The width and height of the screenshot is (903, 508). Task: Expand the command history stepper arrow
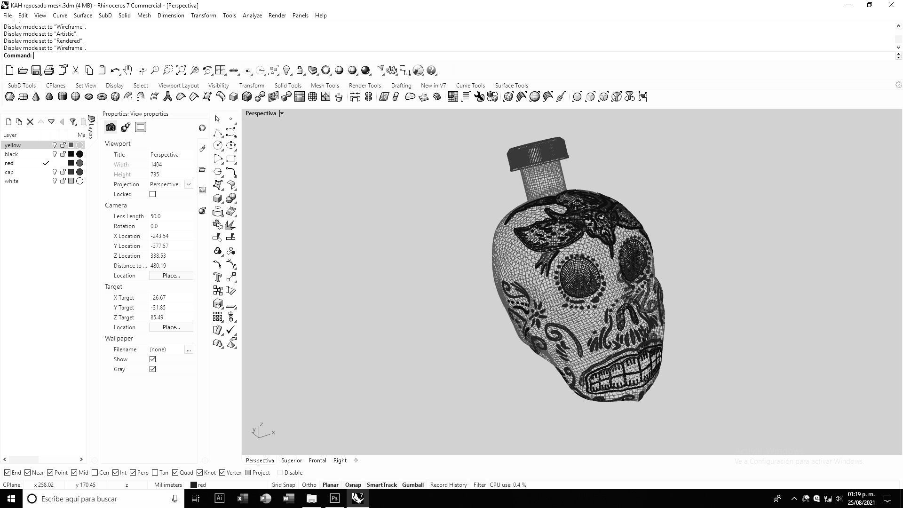[898, 56]
